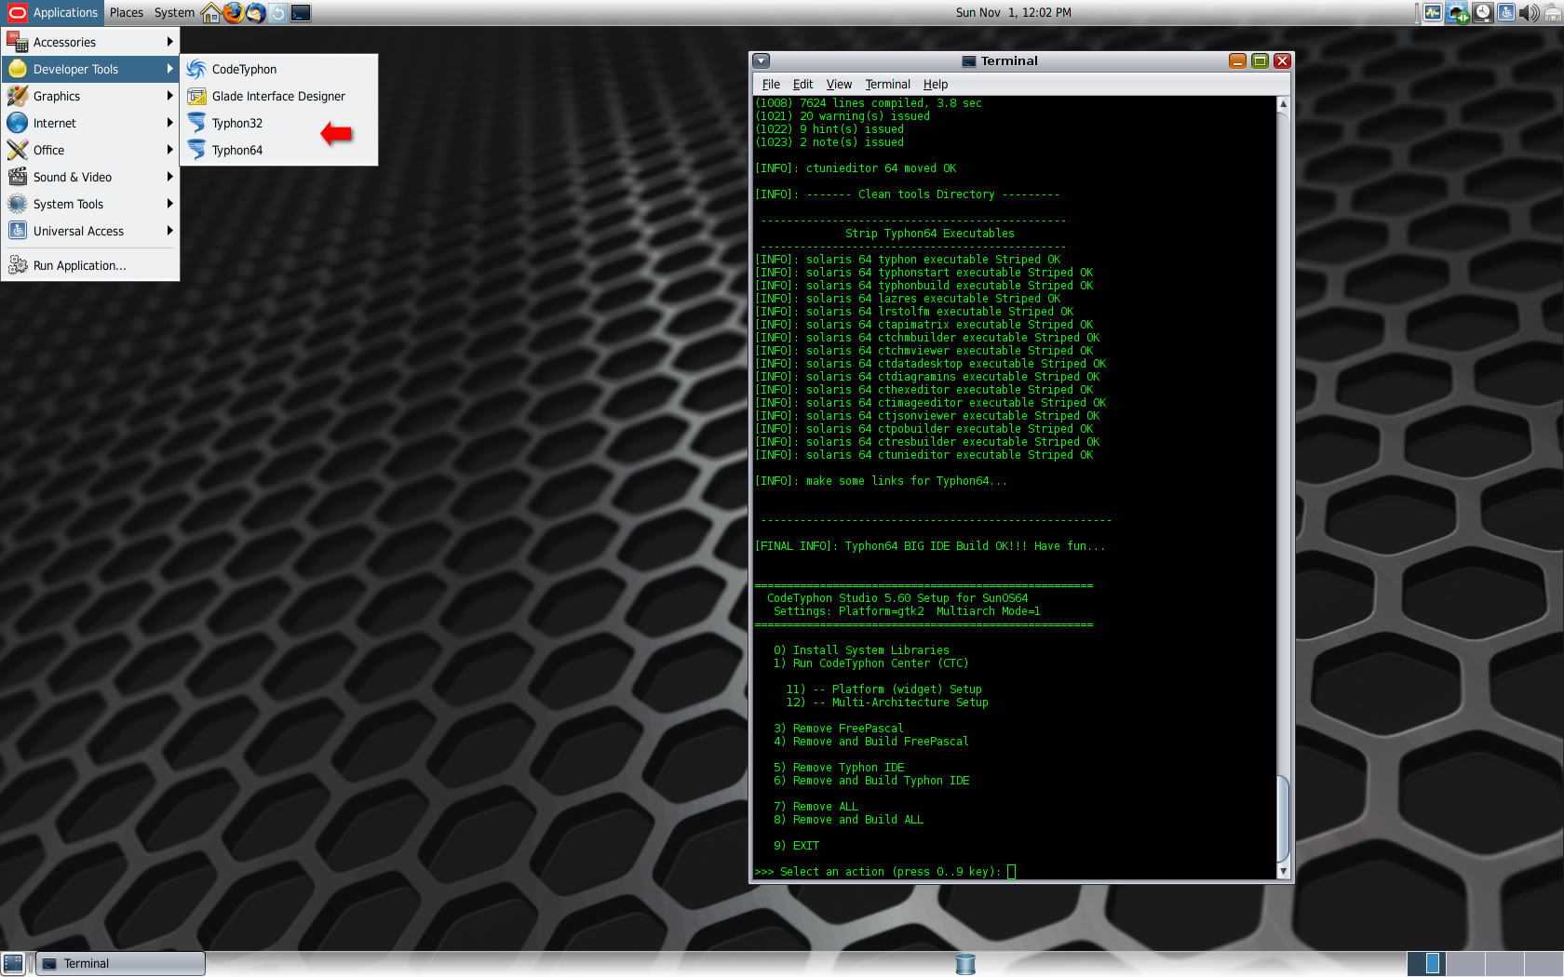
Task: Expand arrow next to Graphics
Action: click(169, 96)
